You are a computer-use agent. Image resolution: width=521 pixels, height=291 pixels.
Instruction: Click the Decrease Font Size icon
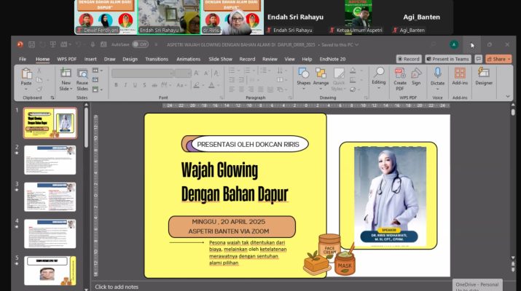point(206,73)
